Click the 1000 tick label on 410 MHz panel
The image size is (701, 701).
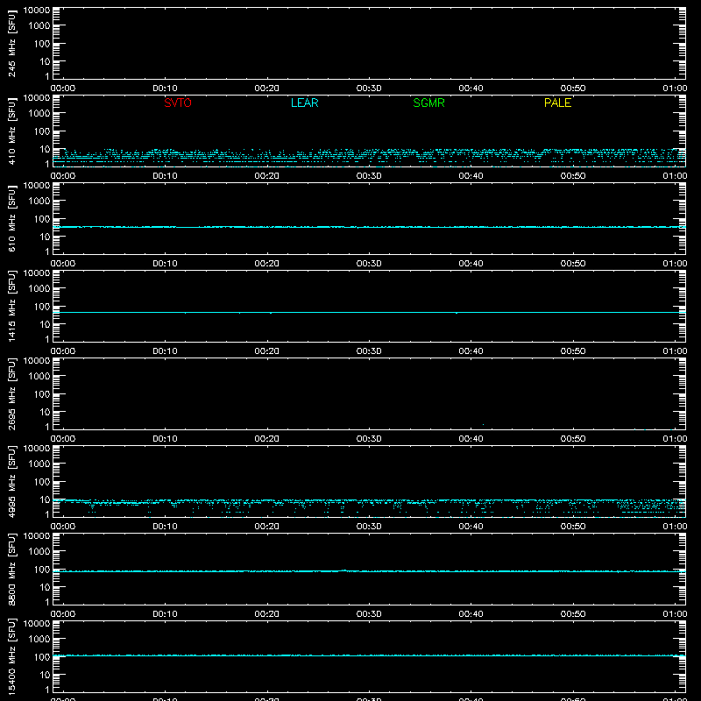tap(39, 114)
